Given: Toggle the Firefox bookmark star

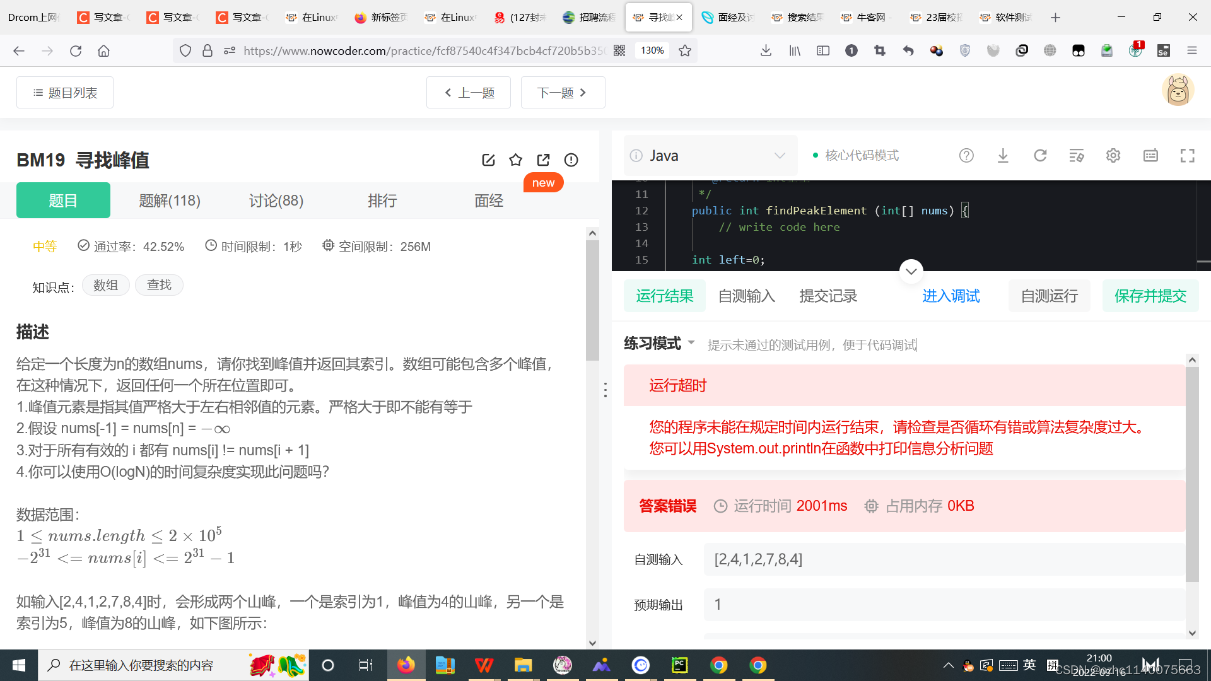Looking at the screenshot, I should (x=684, y=50).
